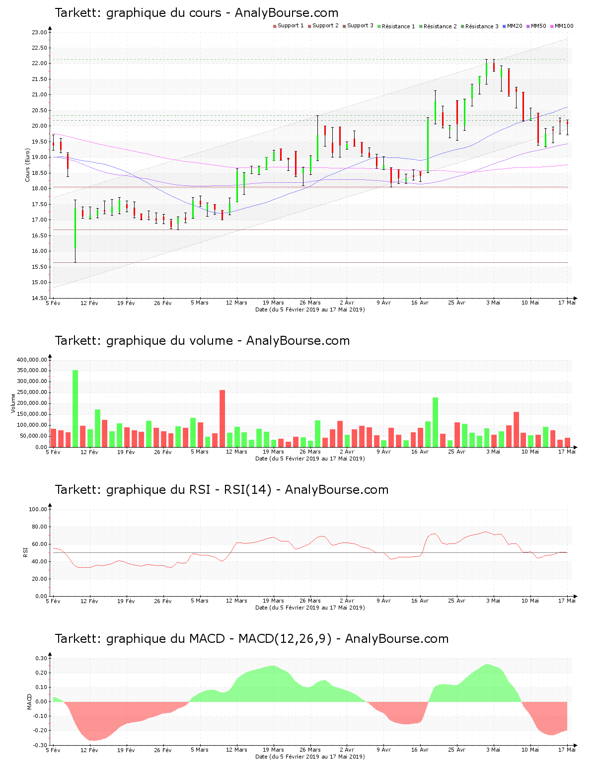Image resolution: width=596 pixels, height=770 pixels.
Task: Click '9 Avr' on the RSI chart date axis
Action: [383, 601]
